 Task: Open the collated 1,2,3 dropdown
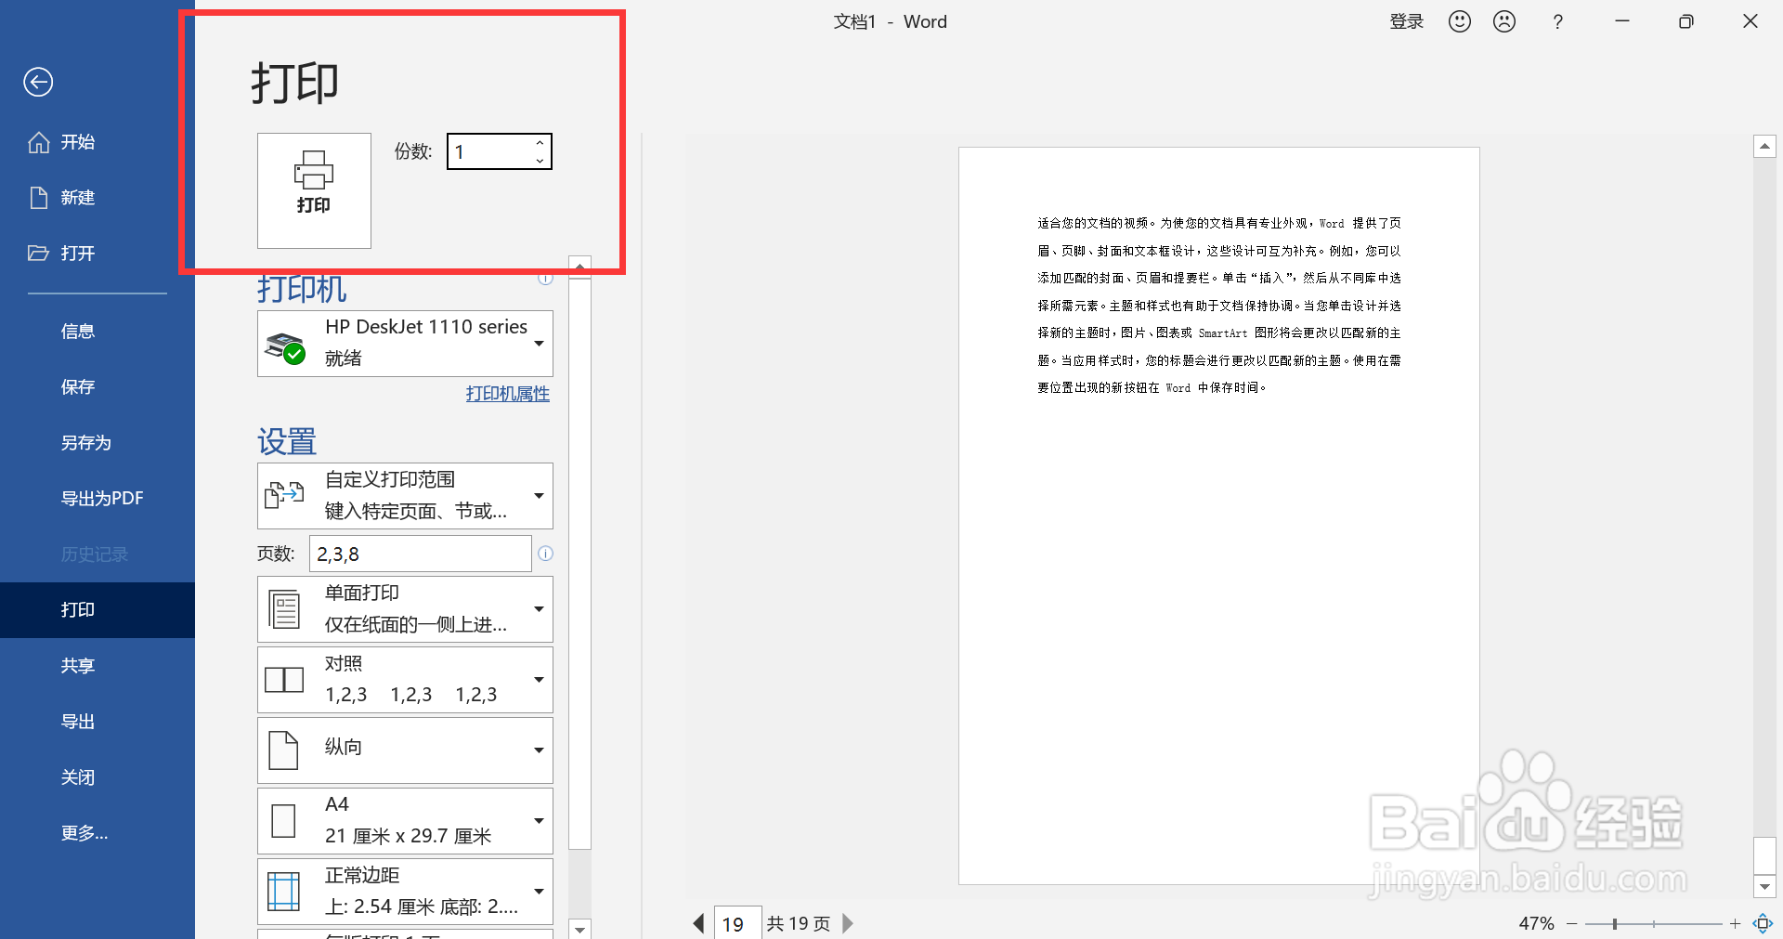(405, 679)
